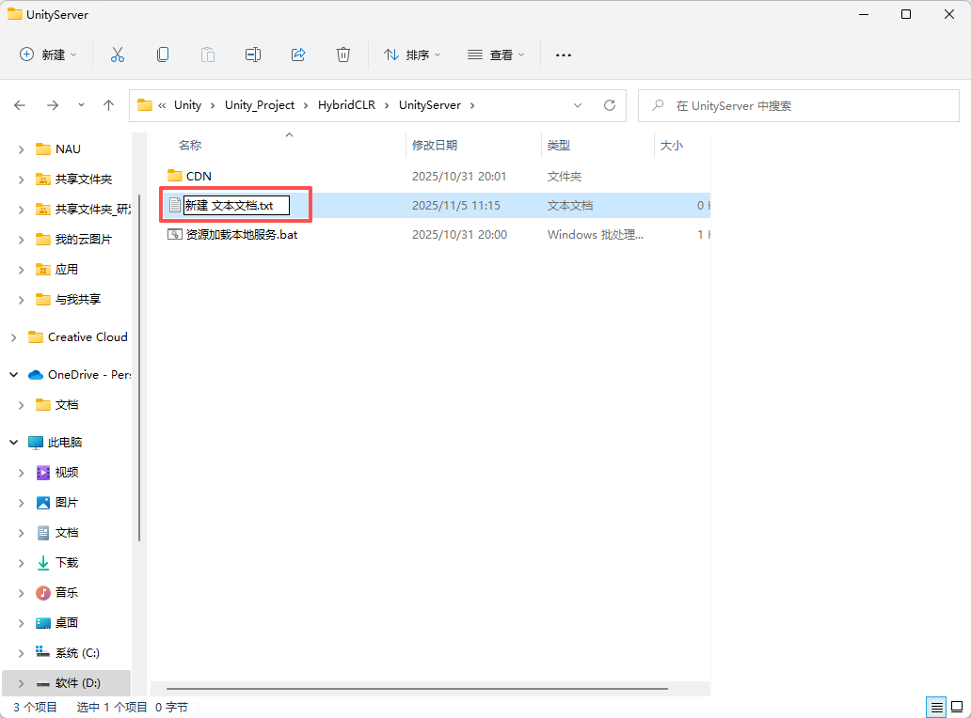Click HybridCLR in the breadcrumb path
The width and height of the screenshot is (971, 718).
pyautogui.click(x=346, y=105)
